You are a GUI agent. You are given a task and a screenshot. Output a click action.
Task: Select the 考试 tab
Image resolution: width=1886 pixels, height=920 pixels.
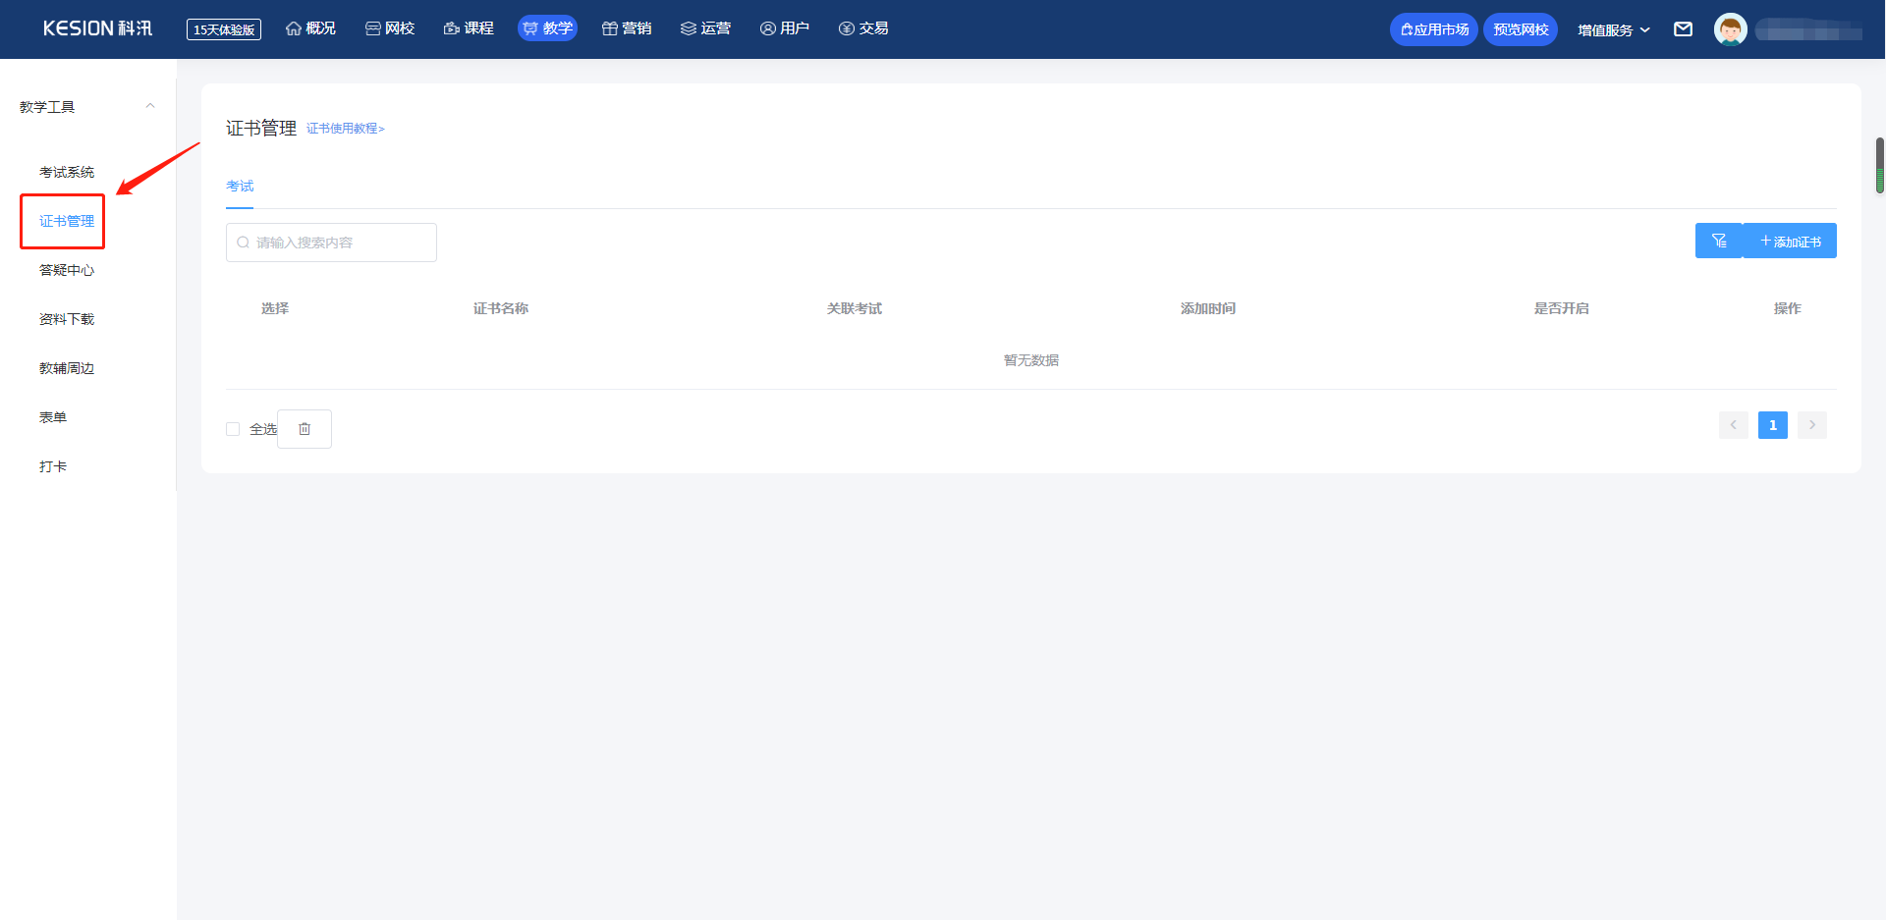click(240, 186)
